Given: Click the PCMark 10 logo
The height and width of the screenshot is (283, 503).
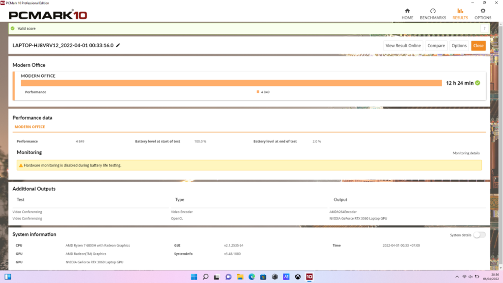Looking at the screenshot, I should 48,15.
